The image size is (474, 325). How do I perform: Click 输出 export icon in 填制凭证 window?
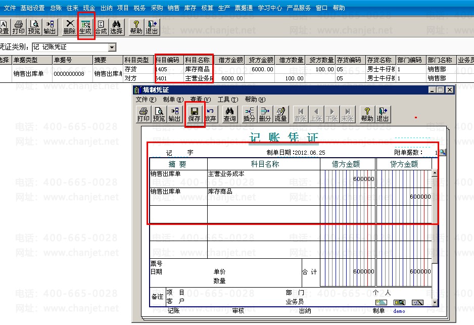coord(174,114)
